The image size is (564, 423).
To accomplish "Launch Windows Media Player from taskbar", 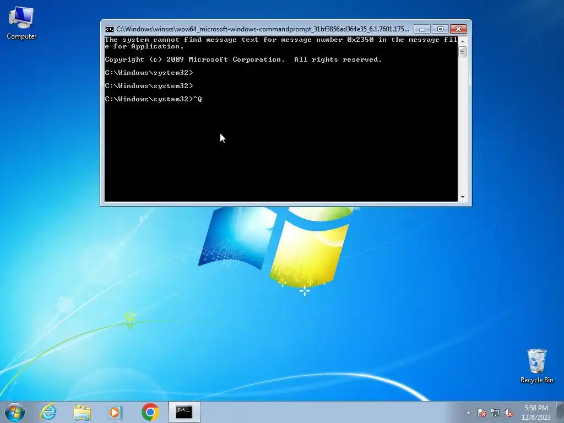I will [116, 412].
